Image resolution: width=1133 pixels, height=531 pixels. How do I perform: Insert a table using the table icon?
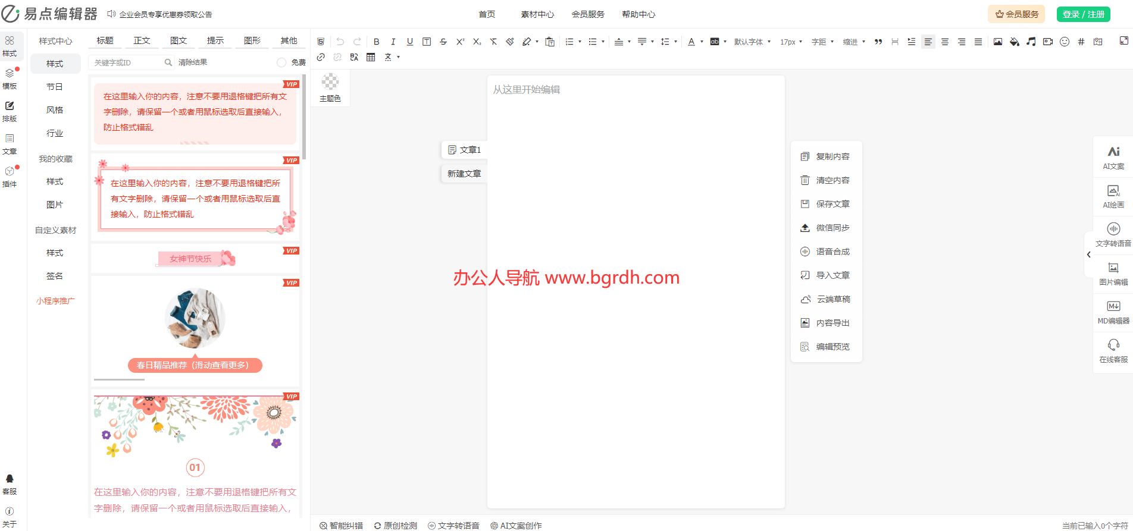371,57
